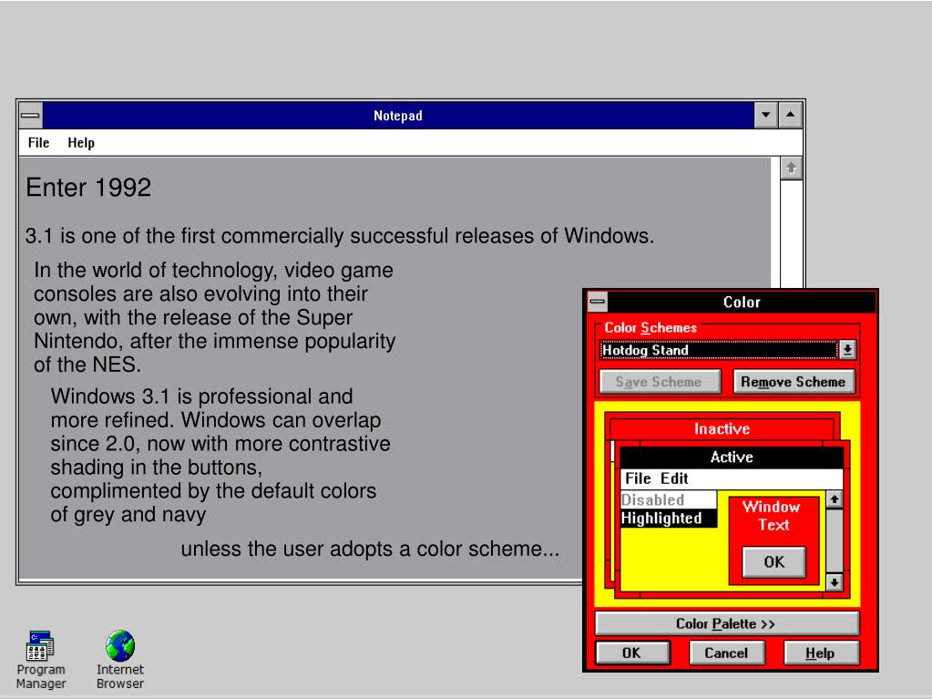Screen dimensions: 932x699
Task: Click the Remove Scheme button
Action: click(794, 382)
